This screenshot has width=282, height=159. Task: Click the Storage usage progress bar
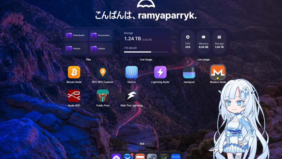click(x=146, y=52)
